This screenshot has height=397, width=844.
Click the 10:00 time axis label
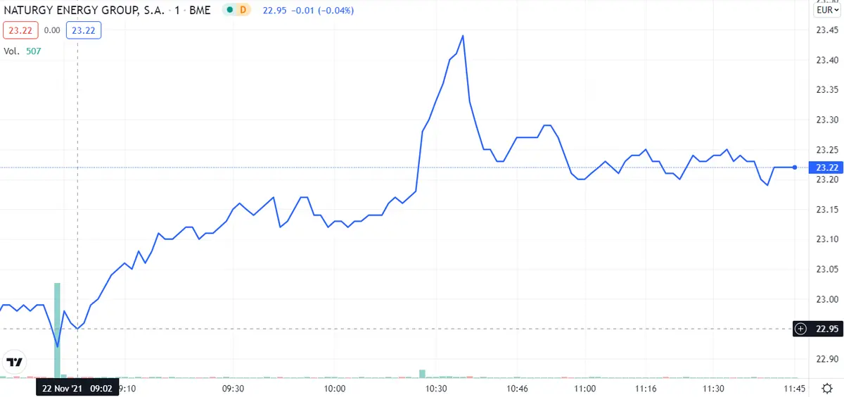click(334, 388)
